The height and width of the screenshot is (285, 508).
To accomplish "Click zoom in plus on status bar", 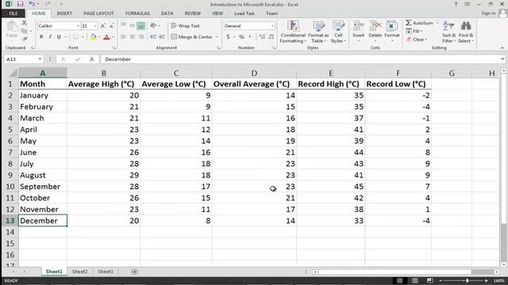I will point(487,281).
